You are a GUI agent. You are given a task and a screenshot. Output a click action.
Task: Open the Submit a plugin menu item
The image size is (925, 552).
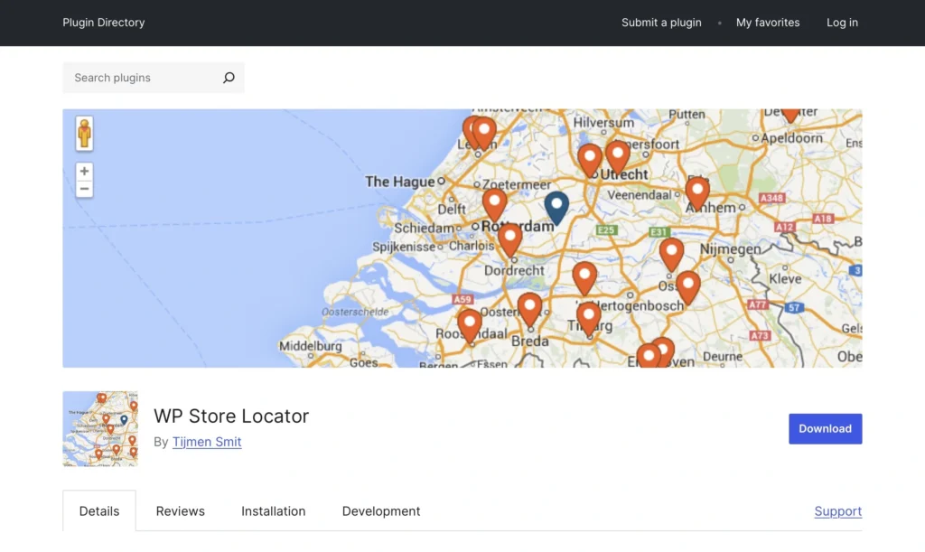click(661, 23)
